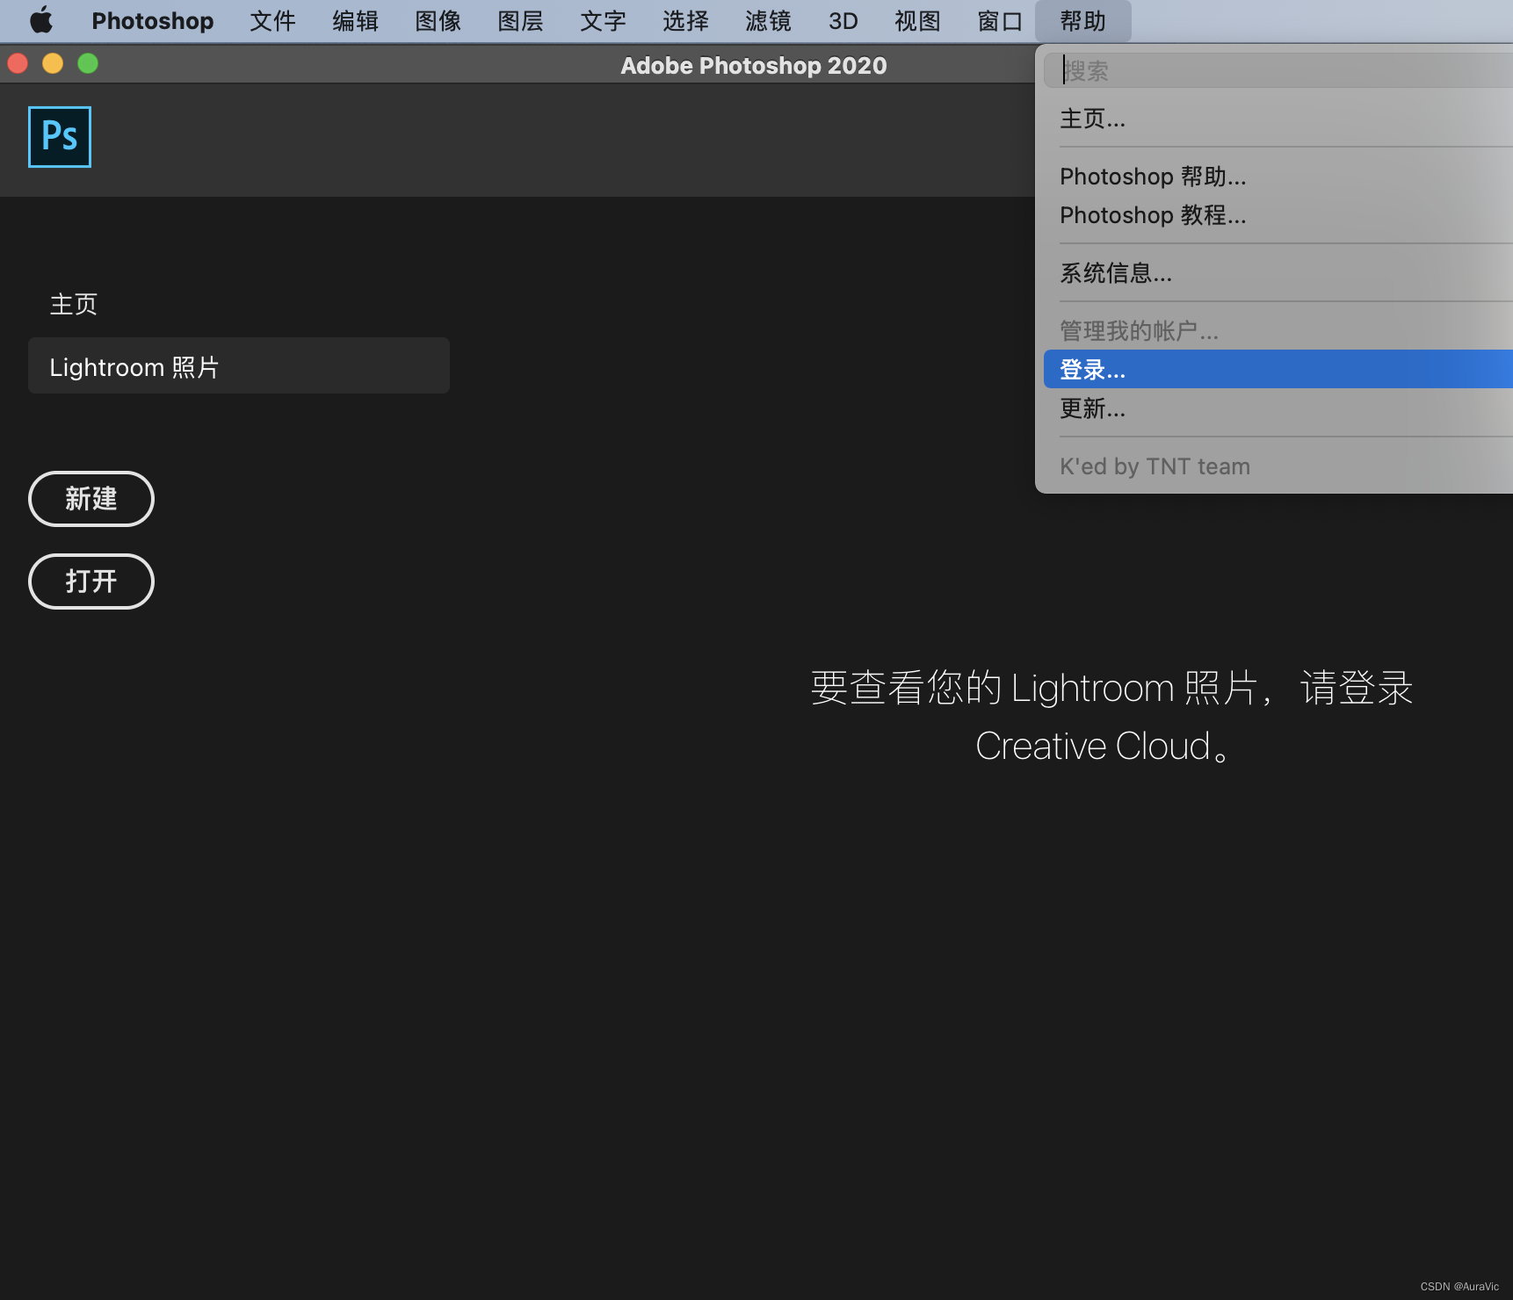Close the Photoshop window with red button
The width and height of the screenshot is (1513, 1300).
(18, 63)
